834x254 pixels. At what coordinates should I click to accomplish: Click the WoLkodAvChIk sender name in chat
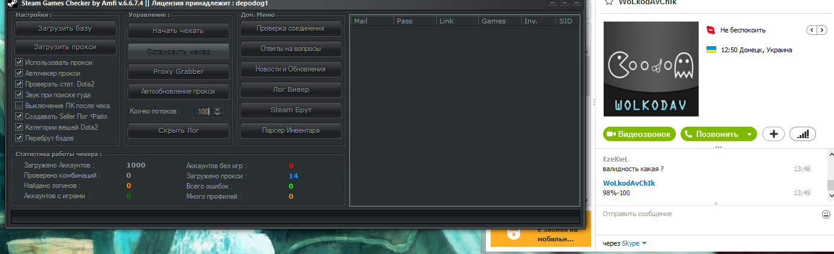pyautogui.click(x=628, y=183)
